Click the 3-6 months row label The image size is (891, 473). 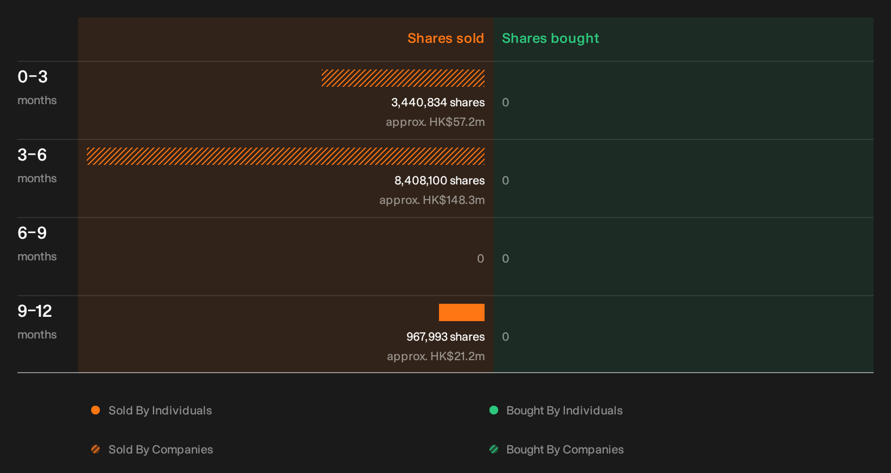point(37,165)
